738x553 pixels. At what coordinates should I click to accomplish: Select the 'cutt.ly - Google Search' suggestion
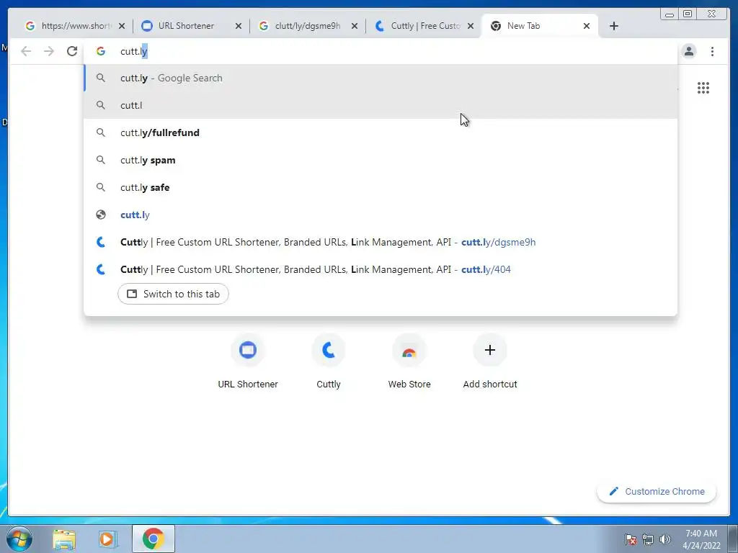click(381, 78)
